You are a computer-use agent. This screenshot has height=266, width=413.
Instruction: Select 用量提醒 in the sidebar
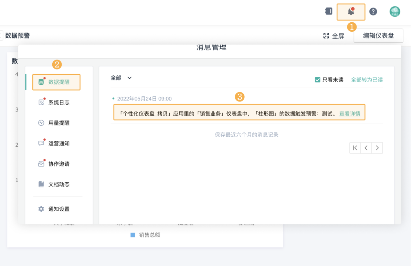pos(59,123)
